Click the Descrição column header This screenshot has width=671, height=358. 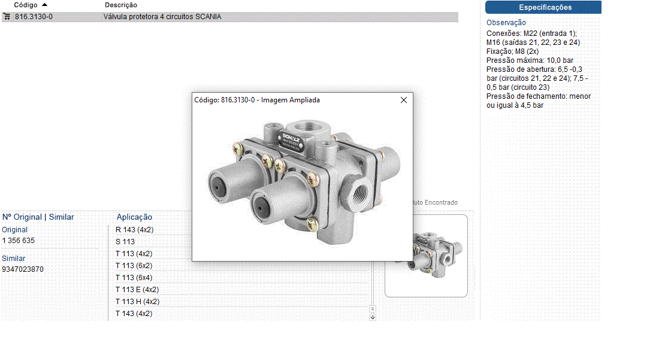tap(120, 5)
